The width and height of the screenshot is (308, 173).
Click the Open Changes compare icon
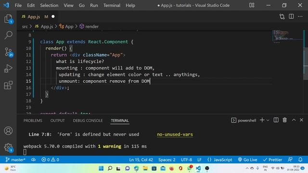click(282, 17)
